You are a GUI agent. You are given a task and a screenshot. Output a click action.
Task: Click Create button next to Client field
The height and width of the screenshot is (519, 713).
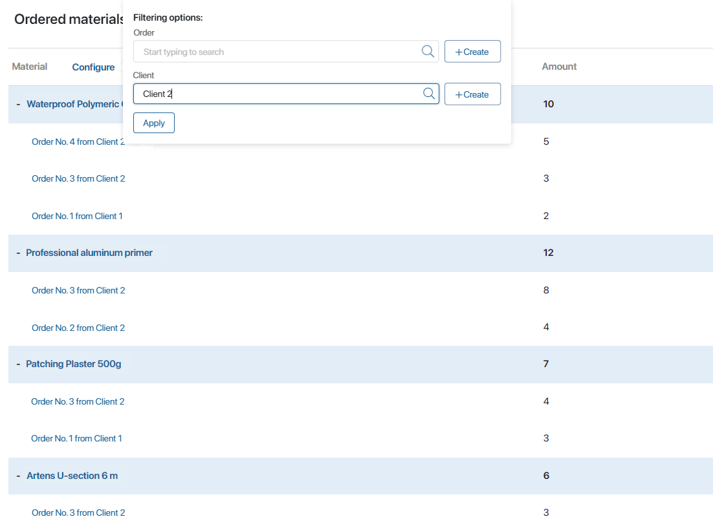472,94
